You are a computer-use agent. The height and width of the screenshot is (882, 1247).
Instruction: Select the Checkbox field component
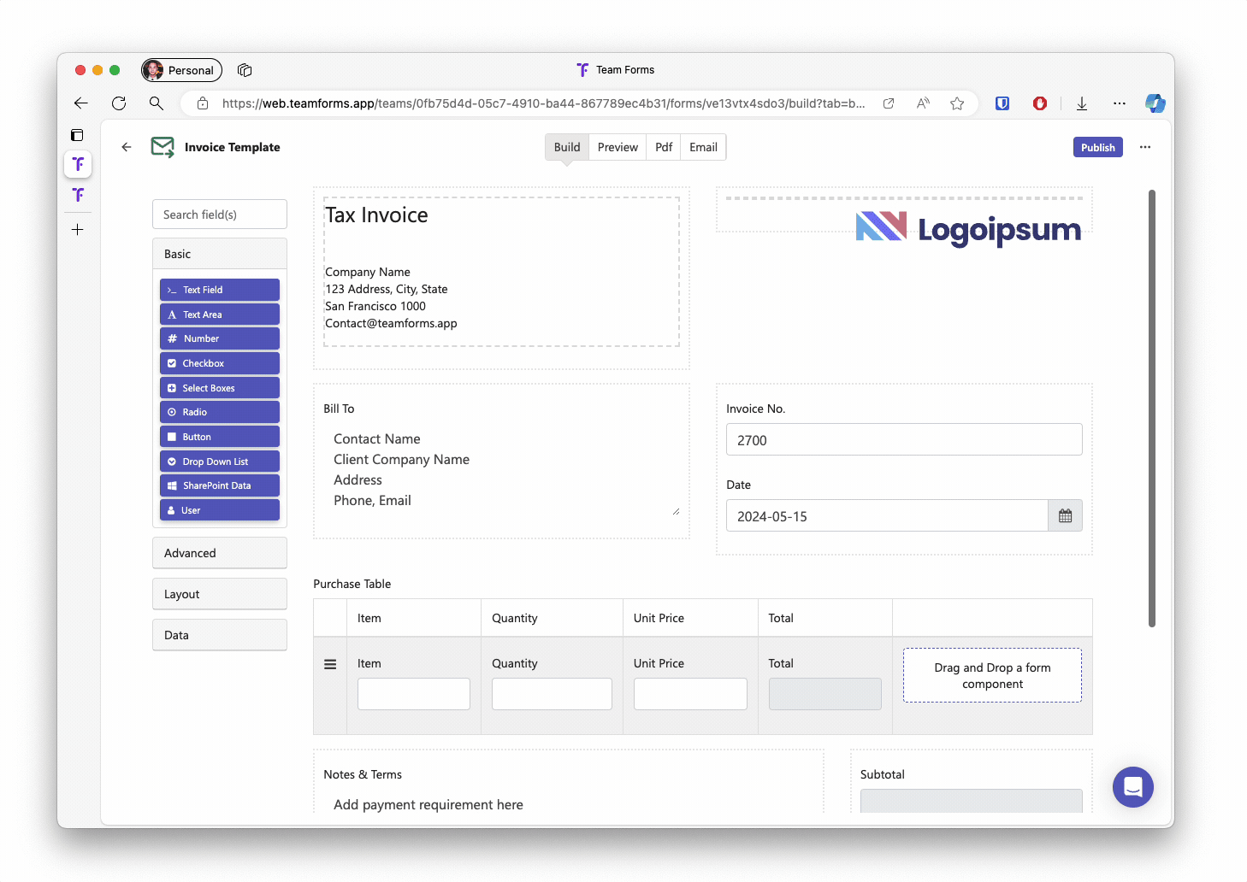pyautogui.click(x=220, y=363)
